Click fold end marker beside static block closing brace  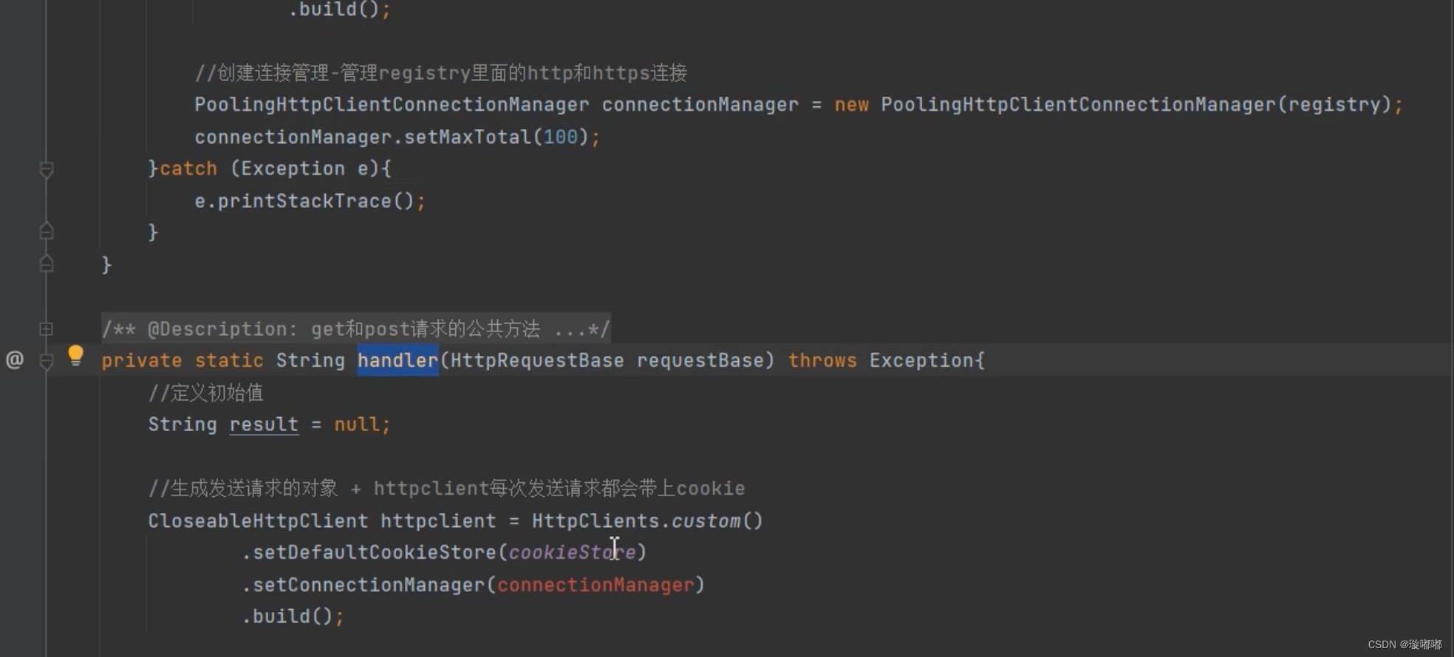tap(46, 264)
